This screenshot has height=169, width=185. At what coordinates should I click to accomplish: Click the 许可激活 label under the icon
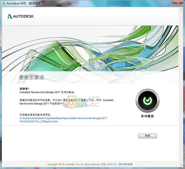(147, 116)
